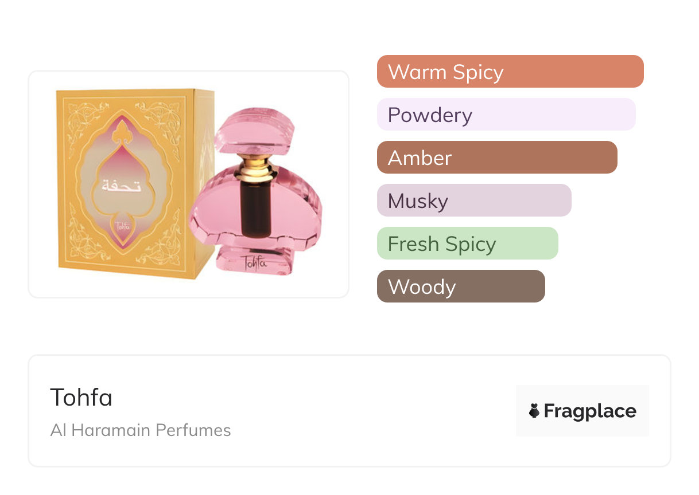Select the Musky accord bar
Image resolution: width=699 pixels, height=495 pixels.
473,201
